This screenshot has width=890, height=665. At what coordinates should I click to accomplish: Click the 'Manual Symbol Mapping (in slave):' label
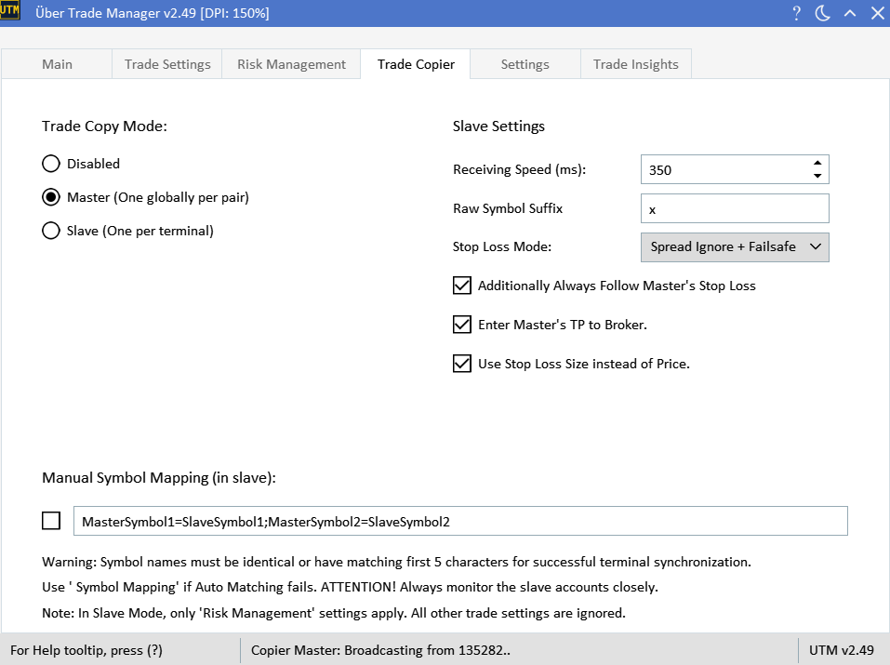159,478
